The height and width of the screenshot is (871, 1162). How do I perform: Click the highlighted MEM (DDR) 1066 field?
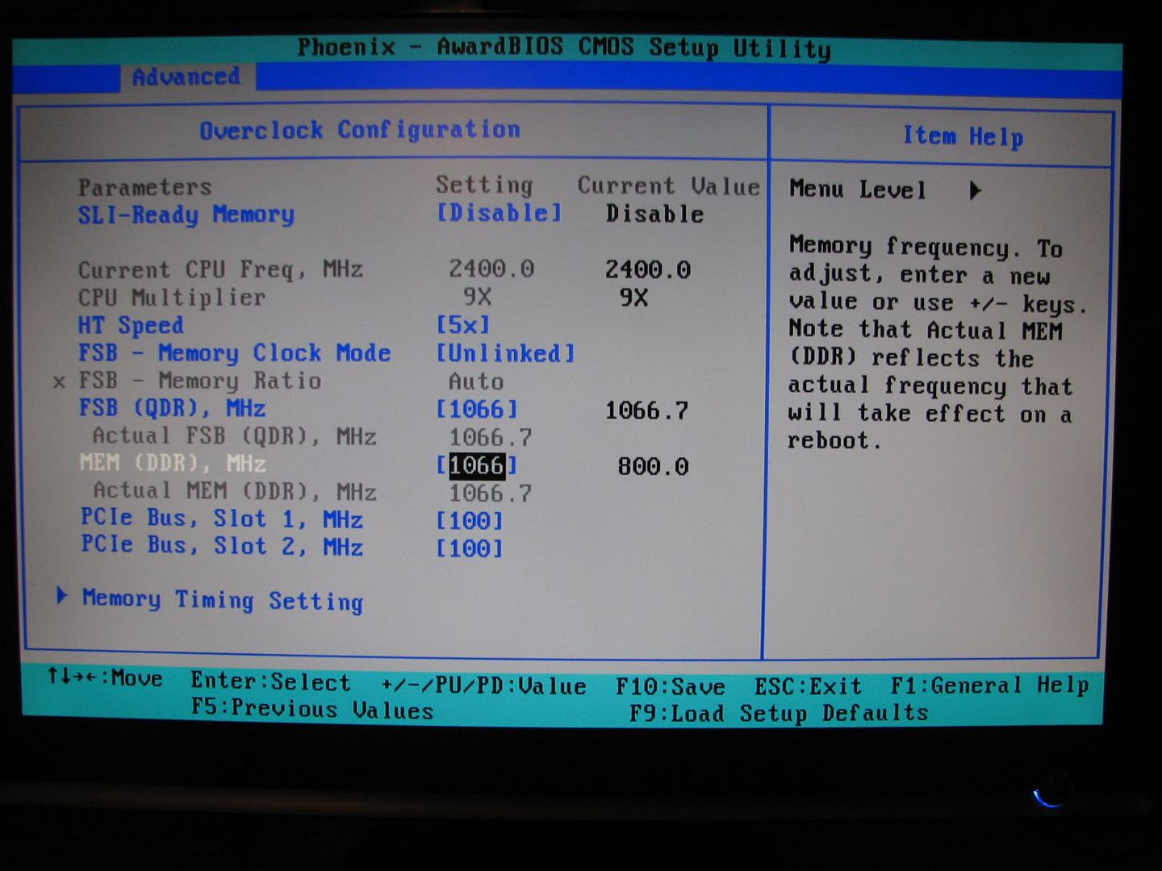point(477,465)
